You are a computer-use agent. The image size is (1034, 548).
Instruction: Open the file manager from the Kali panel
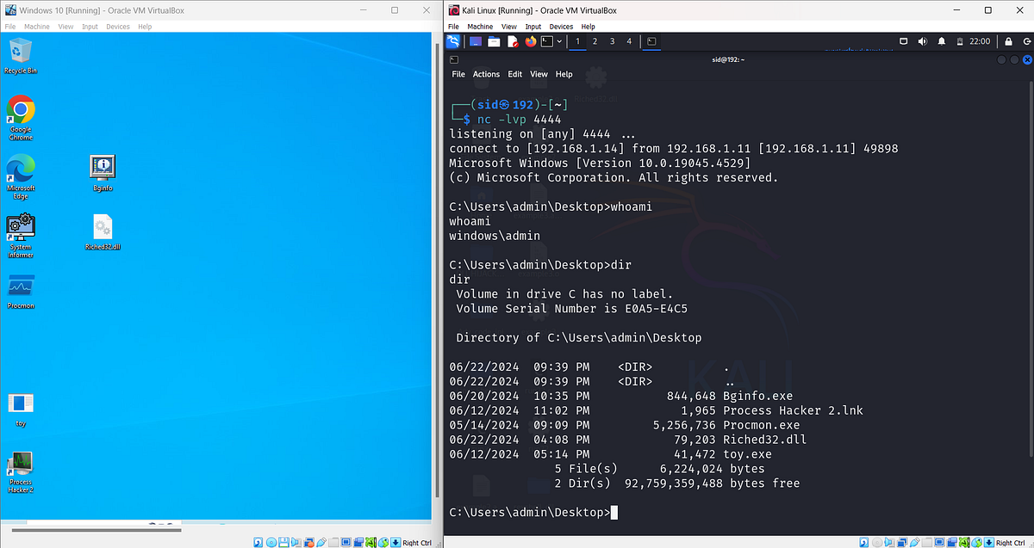(494, 41)
